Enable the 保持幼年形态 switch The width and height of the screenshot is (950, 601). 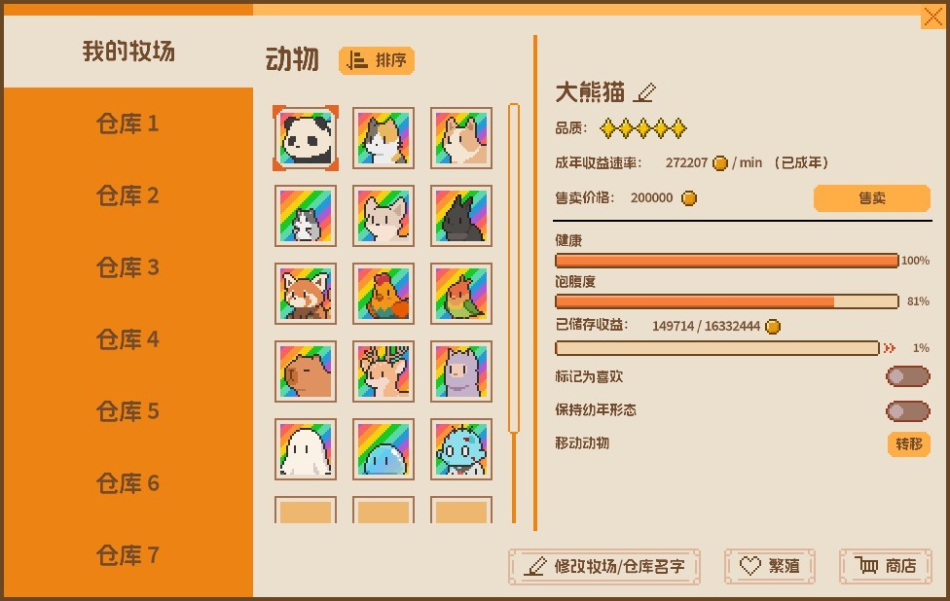pos(907,411)
